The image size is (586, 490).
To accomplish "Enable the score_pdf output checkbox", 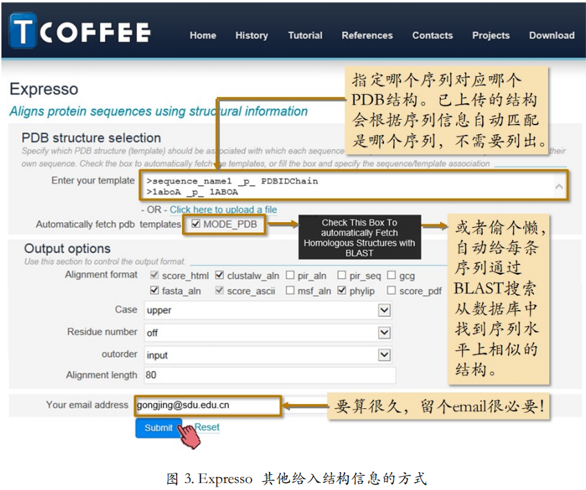I will 392,291.
